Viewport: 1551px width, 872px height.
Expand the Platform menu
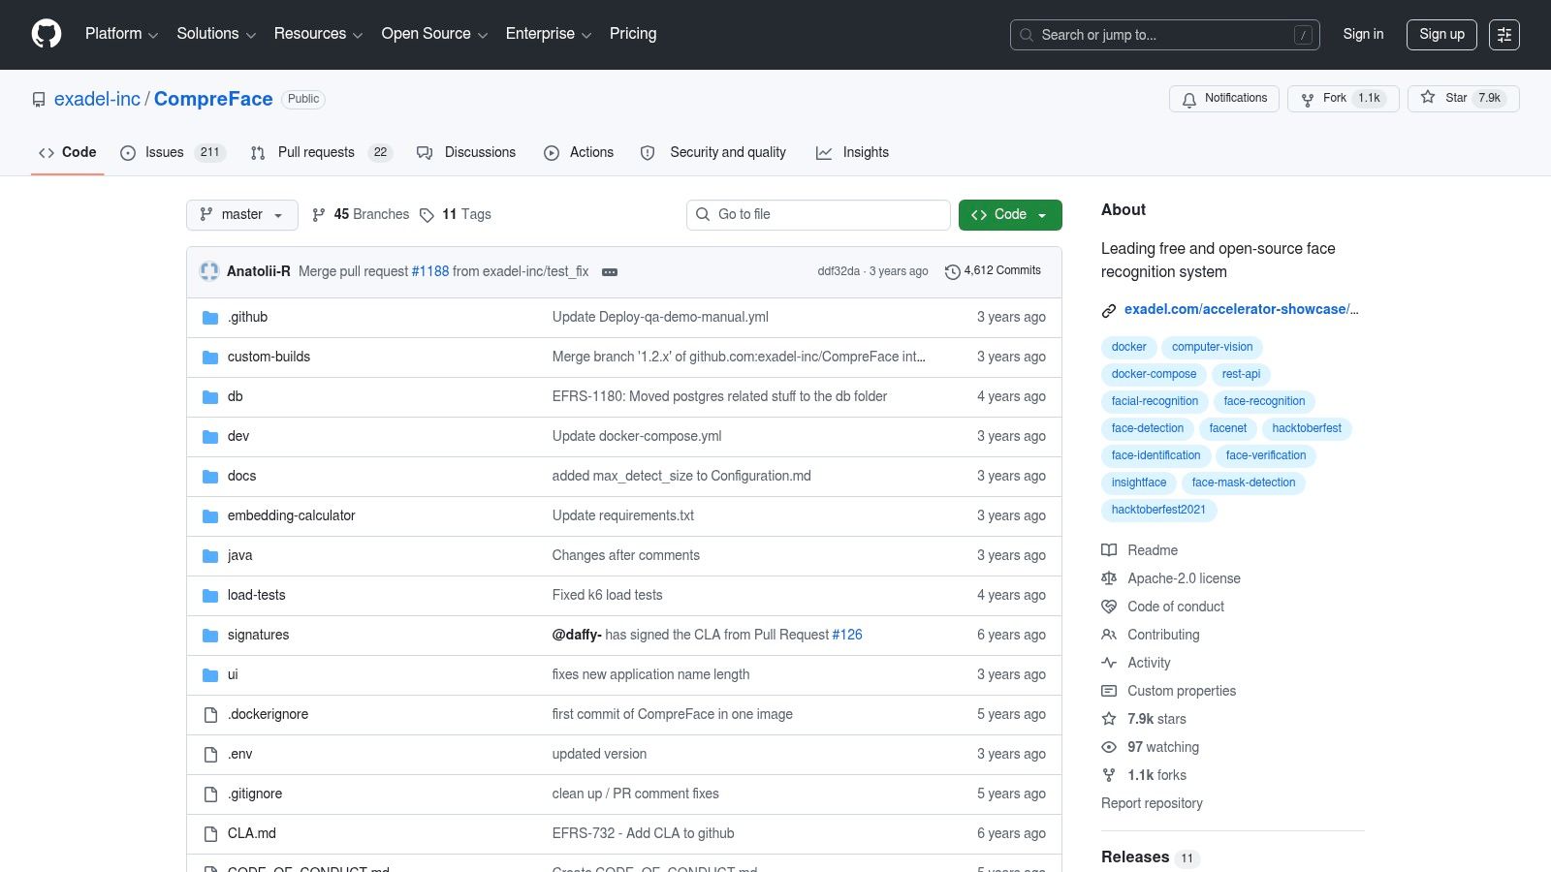[121, 34]
